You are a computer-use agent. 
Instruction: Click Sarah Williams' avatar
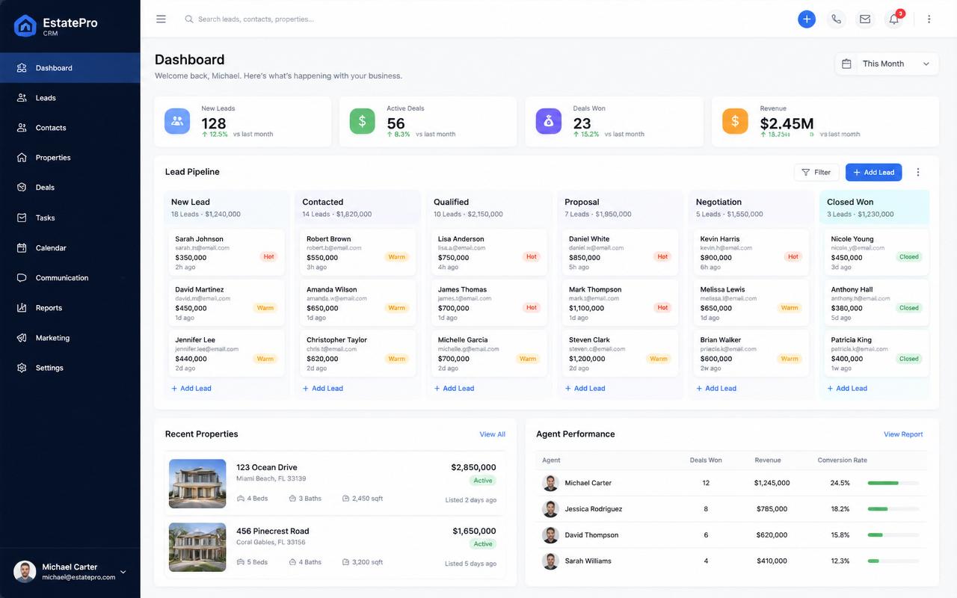pos(550,561)
